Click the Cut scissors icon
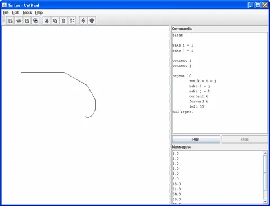Screen dimensions: 270x206 click(47, 20)
